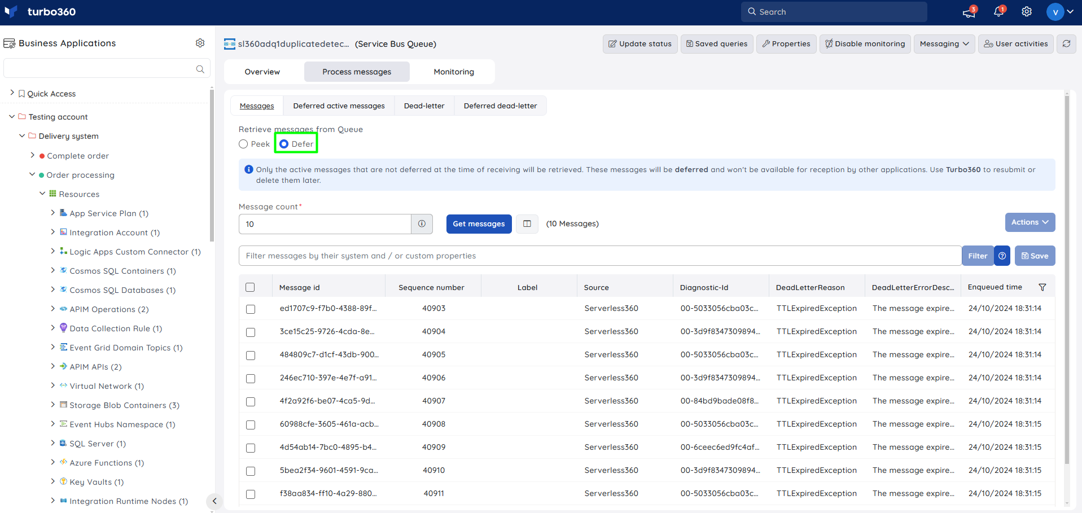Open the column chooser icon
The width and height of the screenshot is (1082, 513).
(x=527, y=224)
